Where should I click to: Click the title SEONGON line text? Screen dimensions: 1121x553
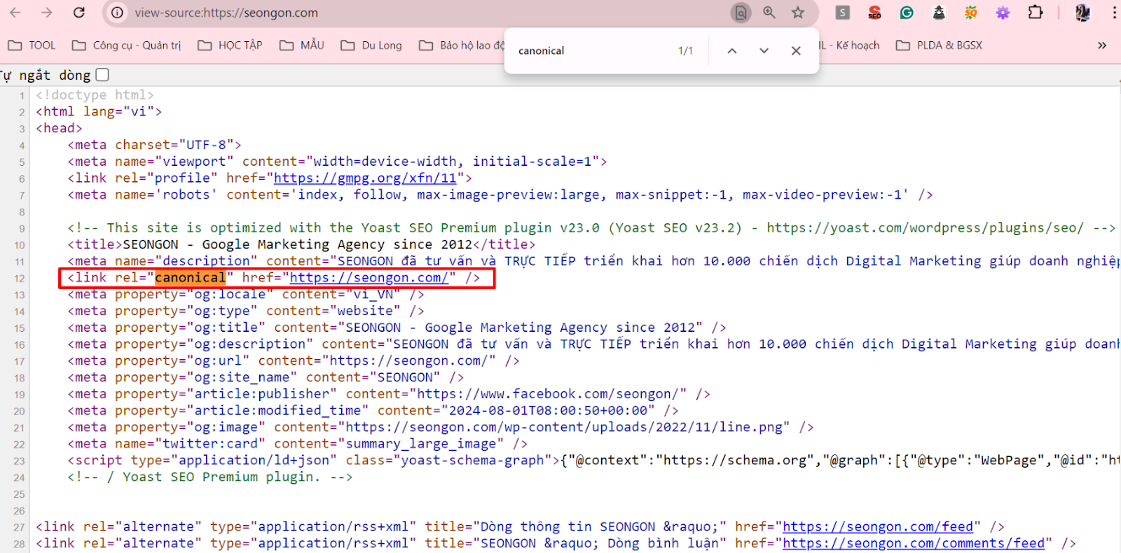tap(301, 244)
